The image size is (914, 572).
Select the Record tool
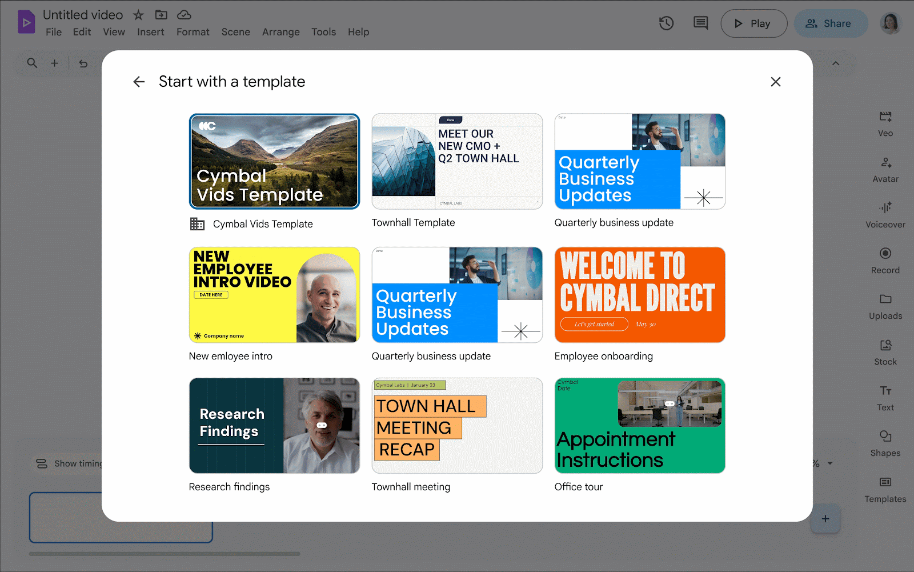pyautogui.click(x=885, y=261)
